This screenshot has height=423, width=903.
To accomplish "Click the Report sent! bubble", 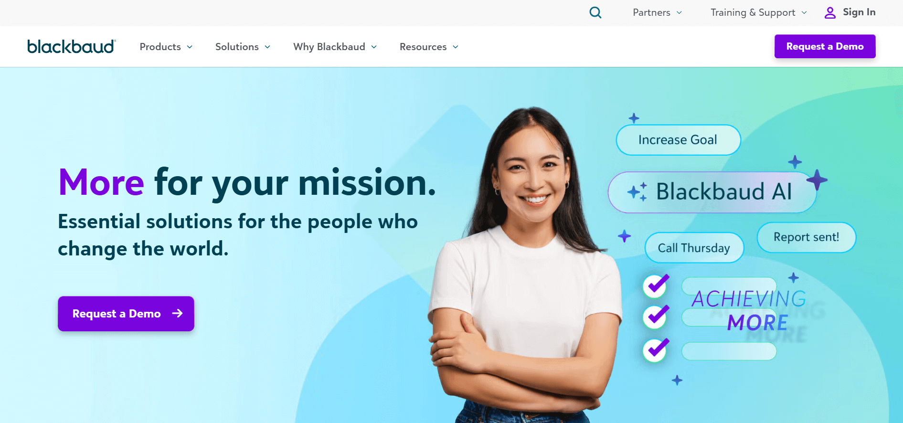I will 806,237.
